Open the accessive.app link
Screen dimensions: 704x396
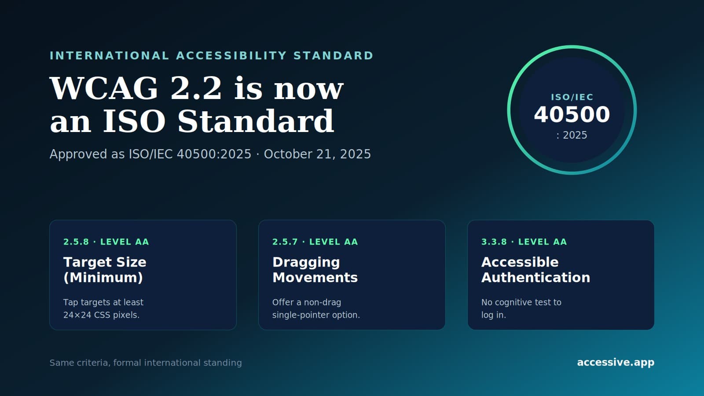[x=616, y=362]
